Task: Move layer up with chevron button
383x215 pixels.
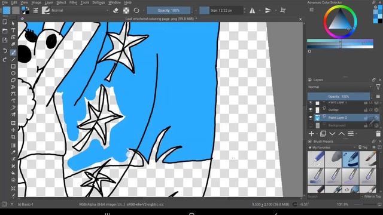Action: (342, 134)
